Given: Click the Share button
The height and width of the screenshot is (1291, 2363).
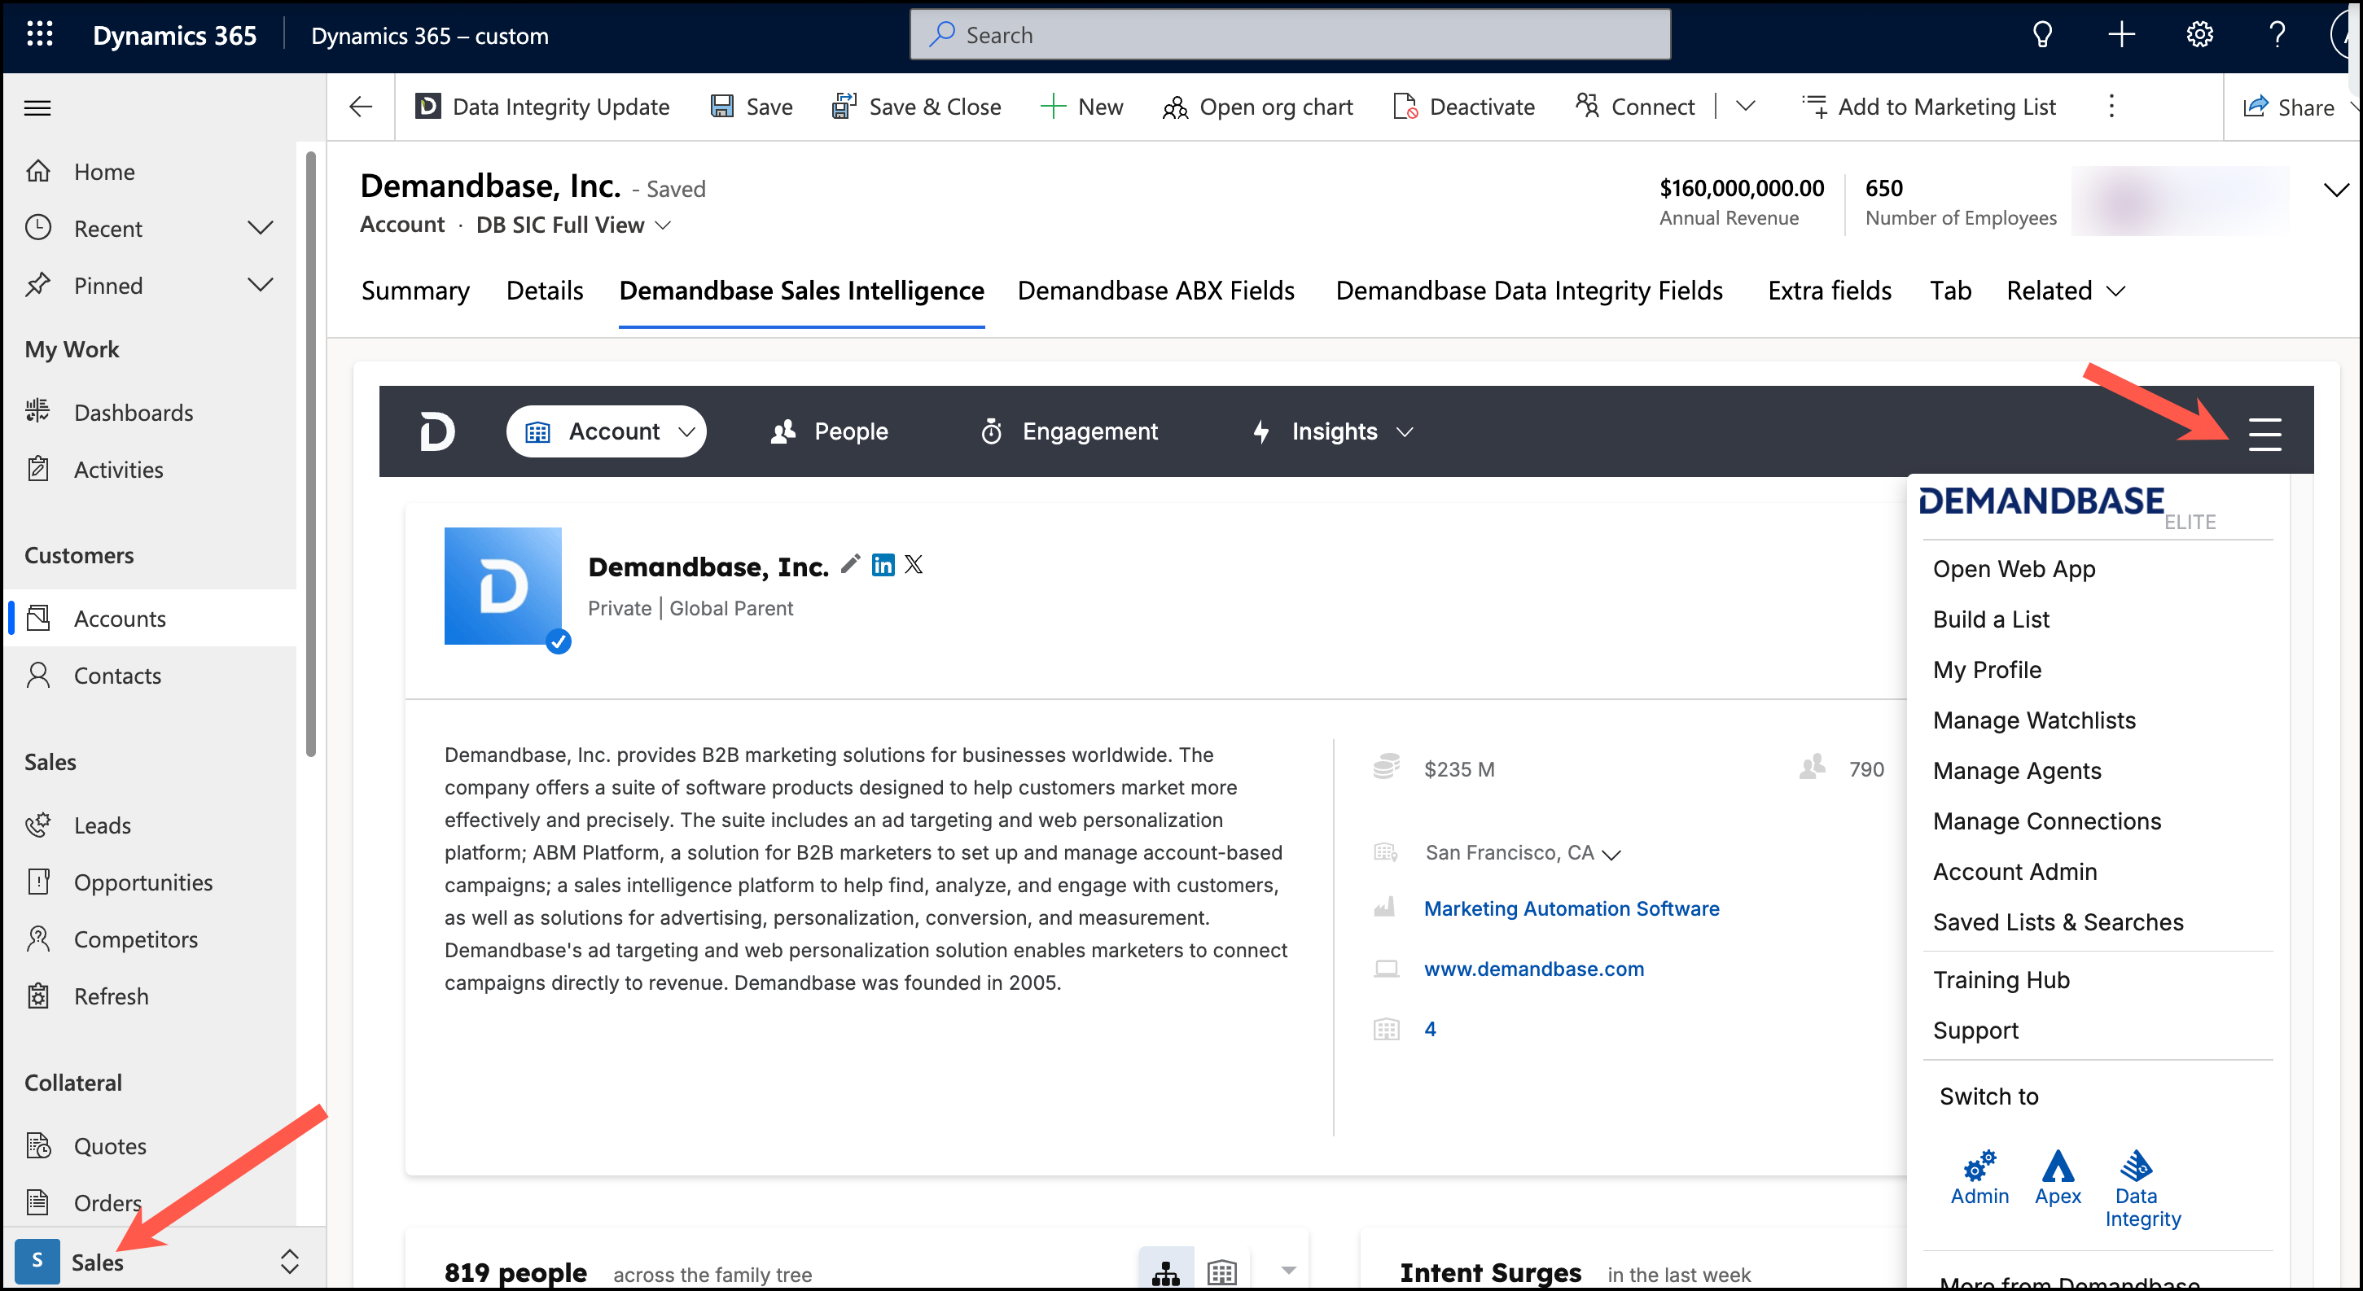Looking at the screenshot, I should click(2289, 107).
